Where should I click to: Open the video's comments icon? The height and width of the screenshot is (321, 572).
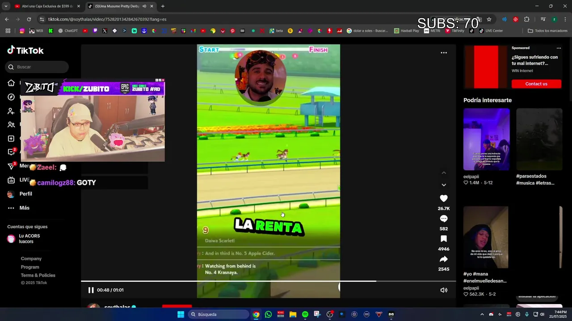click(444, 218)
